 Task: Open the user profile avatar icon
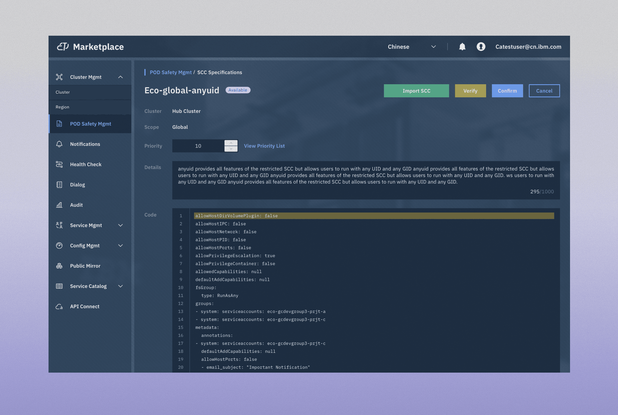[x=481, y=47]
